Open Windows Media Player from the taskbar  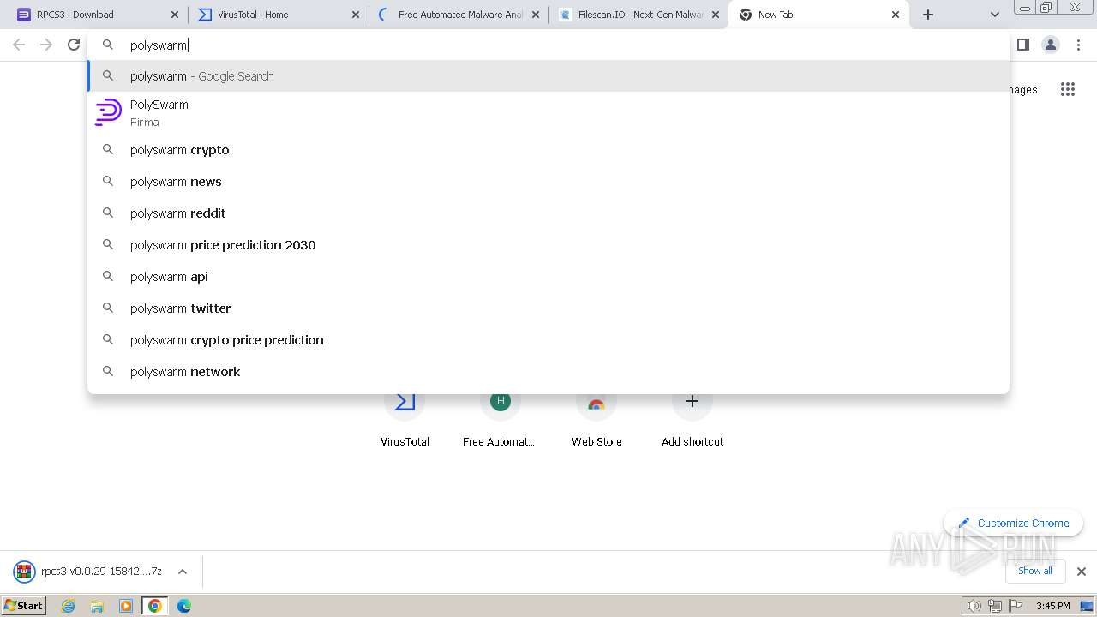(x=126, y=606)
